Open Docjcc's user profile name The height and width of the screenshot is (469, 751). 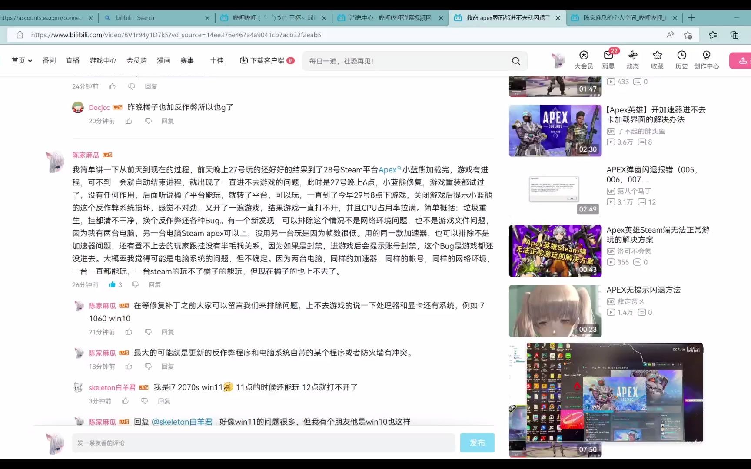click(x=99, y=108)
